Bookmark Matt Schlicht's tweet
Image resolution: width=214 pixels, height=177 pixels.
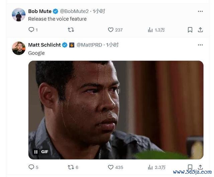coord(190,167)
